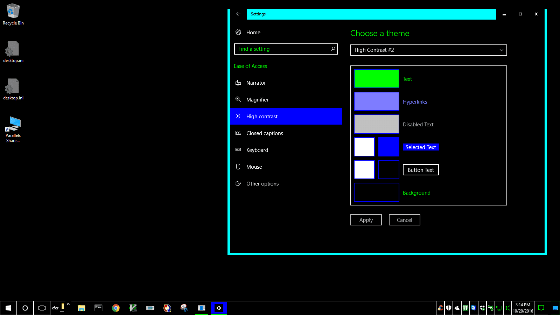Open the Narrator settings page

point(256,83)
